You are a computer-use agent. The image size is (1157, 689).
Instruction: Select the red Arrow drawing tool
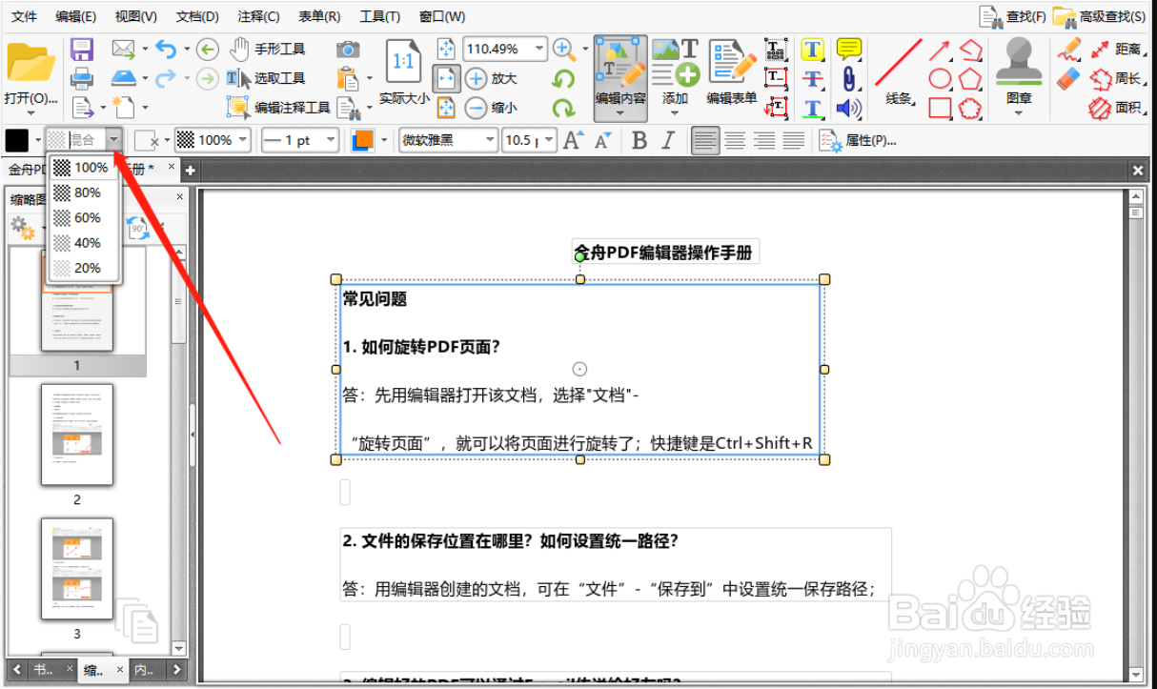940,50
